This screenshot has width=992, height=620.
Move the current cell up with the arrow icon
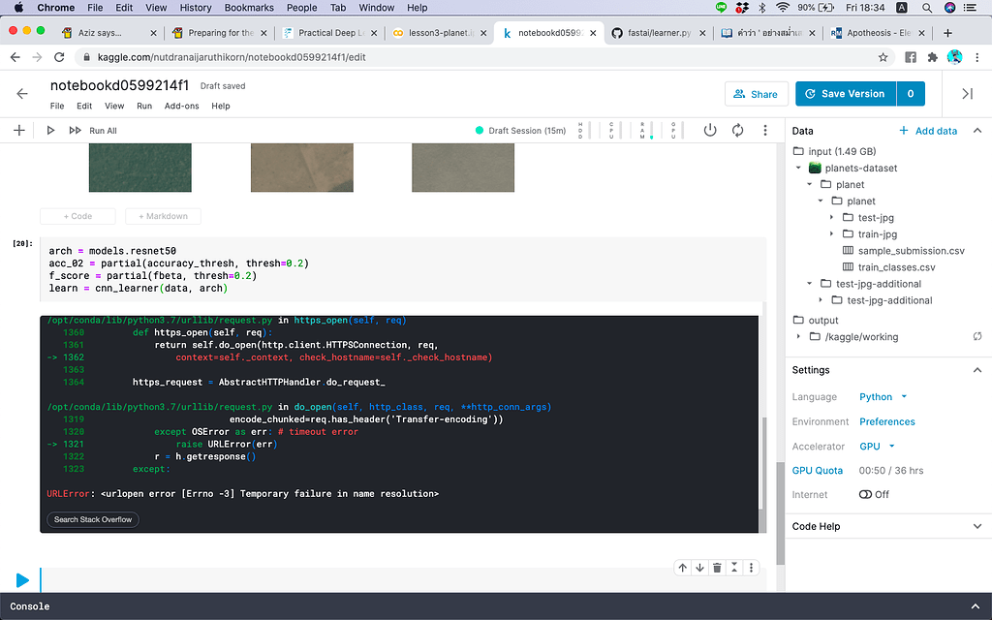point(683,568)
